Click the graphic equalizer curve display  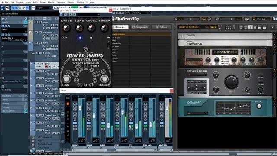(233, 107)
